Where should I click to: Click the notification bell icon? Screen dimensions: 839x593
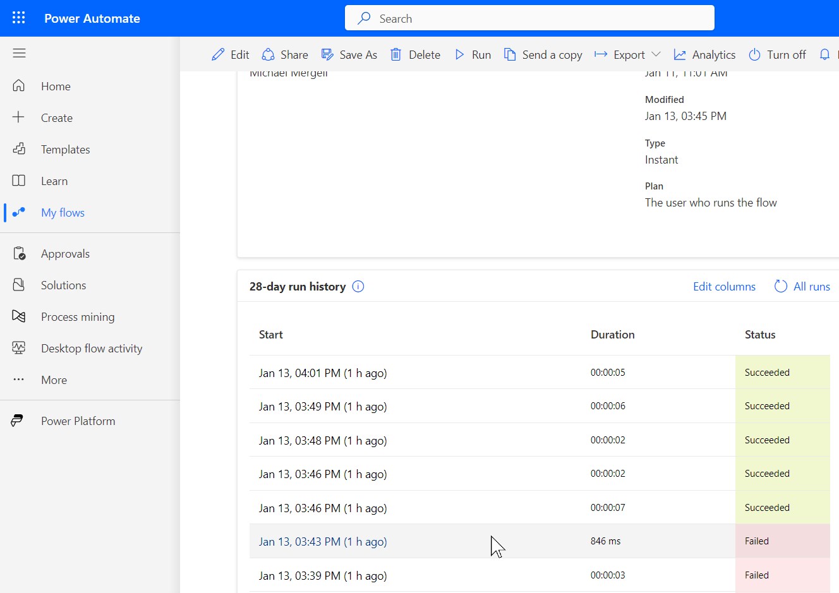[x=824, y=54]
